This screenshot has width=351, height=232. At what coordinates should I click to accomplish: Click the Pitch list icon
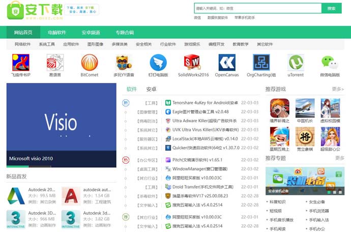[x=168, y=160]
